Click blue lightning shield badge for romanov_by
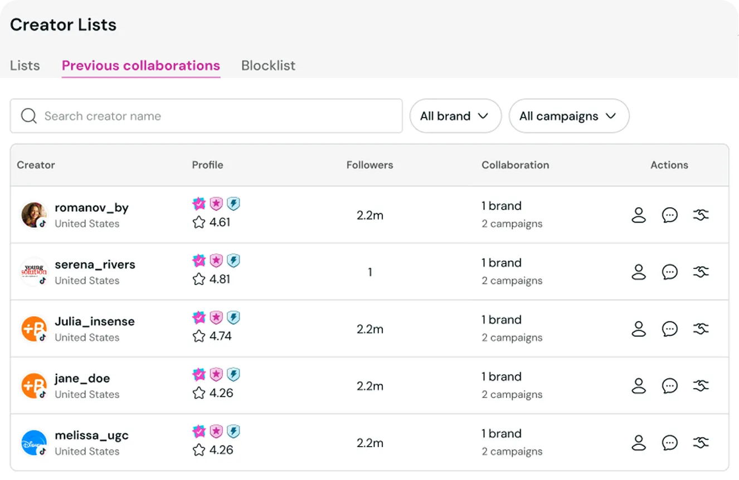739x480 pixels. pos(234,204)
